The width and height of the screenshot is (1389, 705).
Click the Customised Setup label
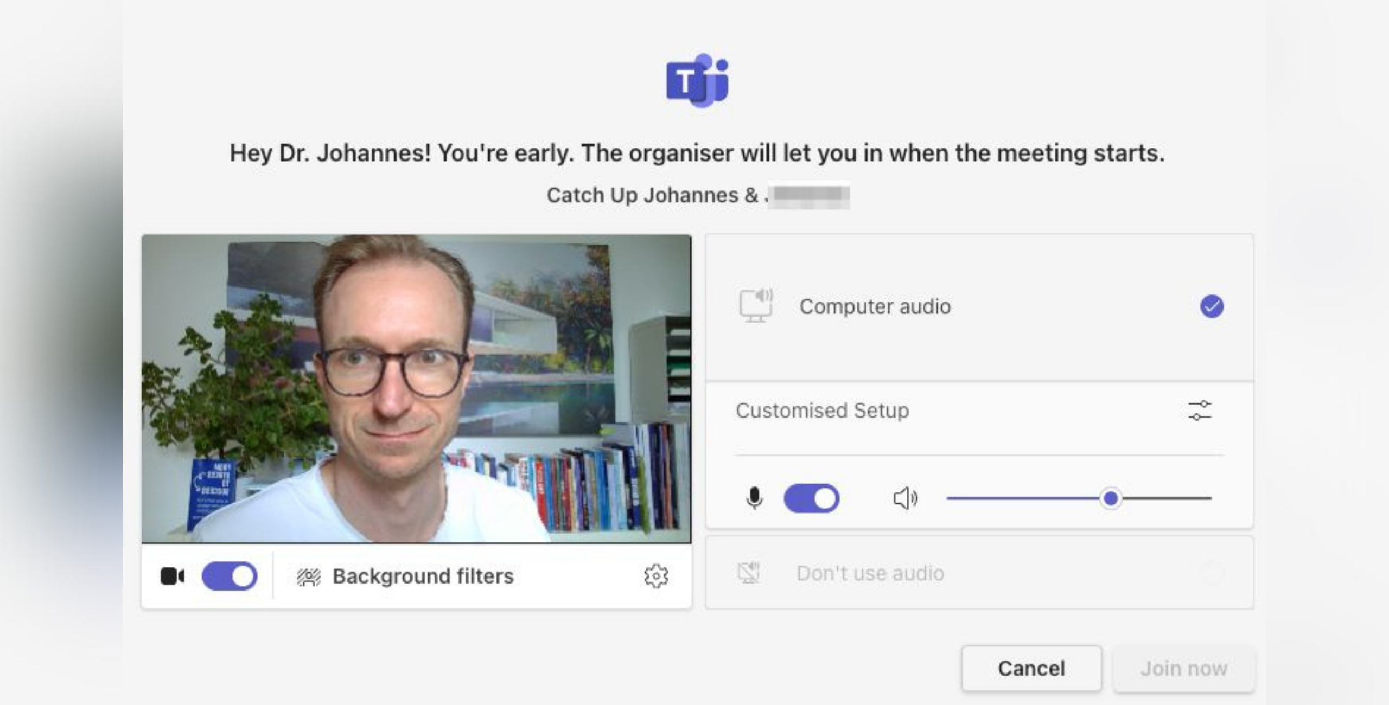coord(822,411)
